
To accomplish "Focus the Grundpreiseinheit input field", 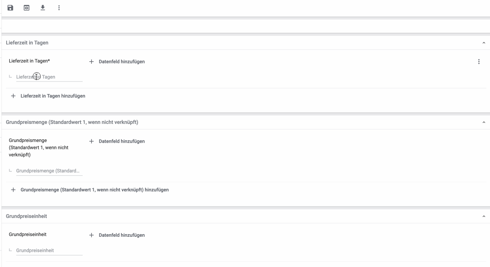I will pyautogui.click(x=49, y=250).
